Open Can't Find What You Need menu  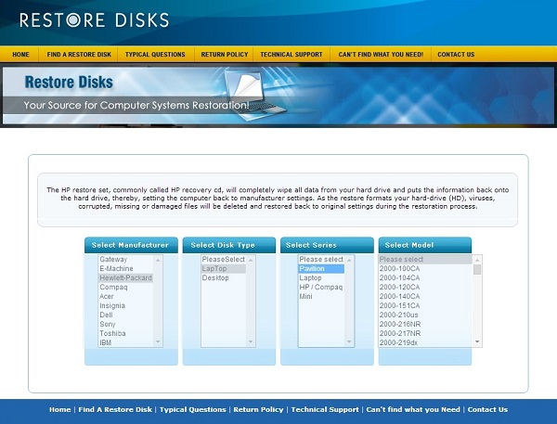(x=381, y=55)
